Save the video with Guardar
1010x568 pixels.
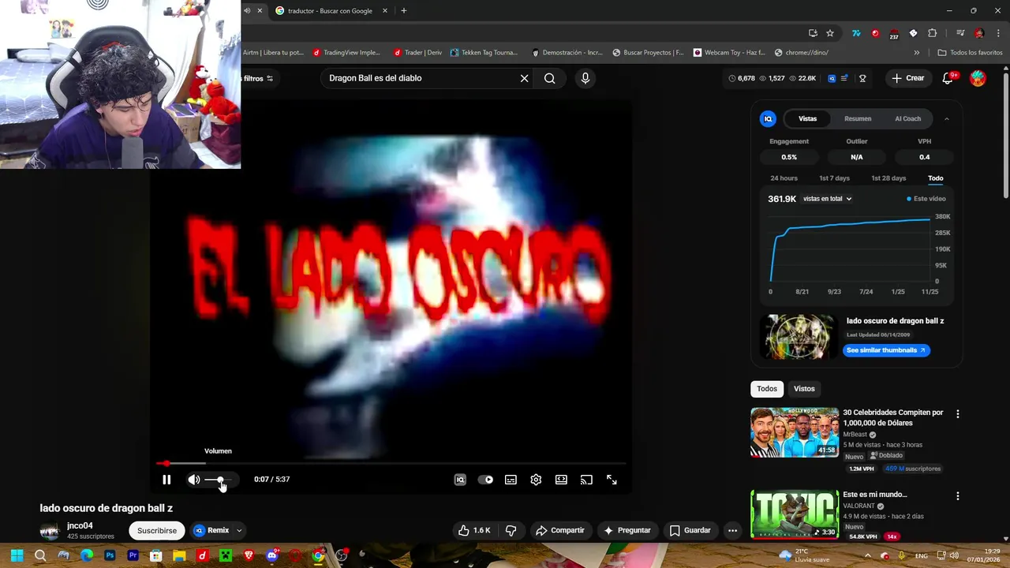[690, 530]
